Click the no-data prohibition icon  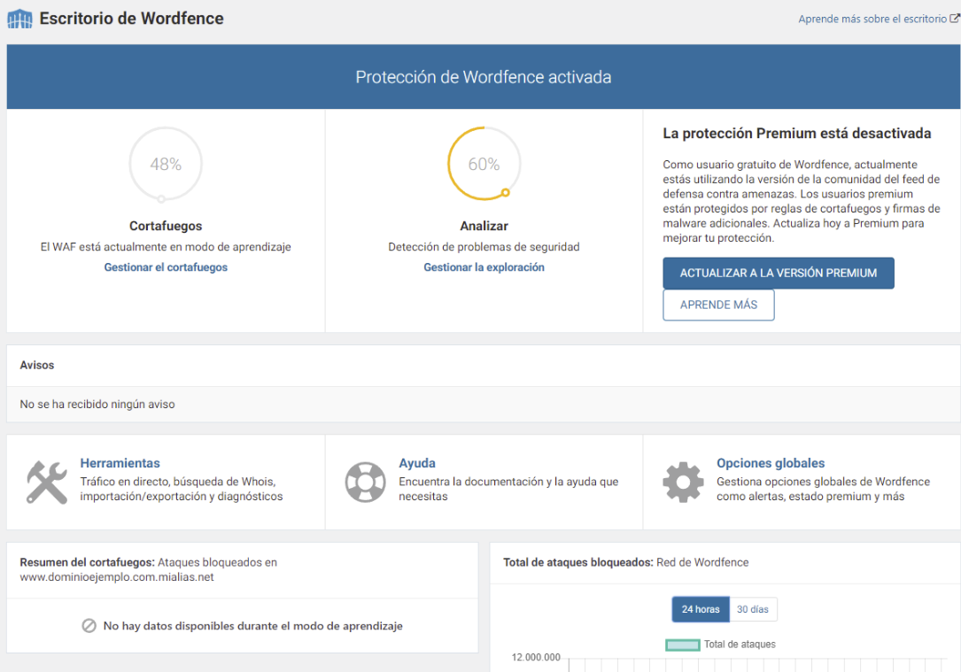pyautogui.click(x=89, y=625)
